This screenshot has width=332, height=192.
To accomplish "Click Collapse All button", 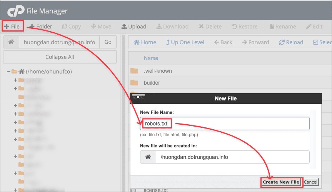I will coord(60,57).
